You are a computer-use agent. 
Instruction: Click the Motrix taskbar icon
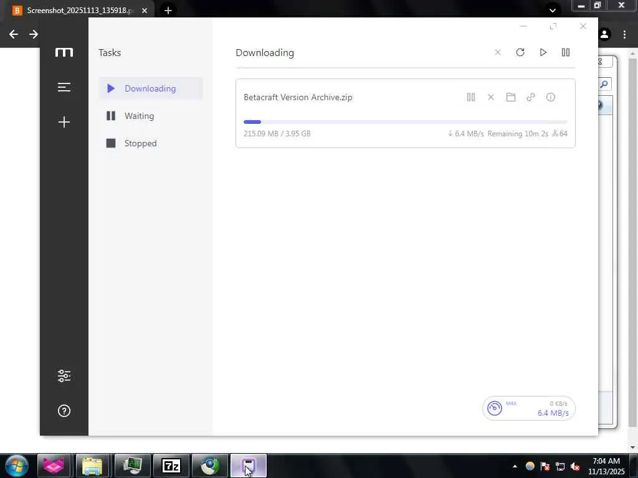point(248,466)
